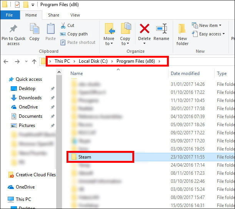The image size is (235, 209).
Task: Click the Copy icon in Clipboard group
Action: coord(34,28)
